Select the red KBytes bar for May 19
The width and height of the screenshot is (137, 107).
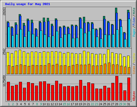81,90
